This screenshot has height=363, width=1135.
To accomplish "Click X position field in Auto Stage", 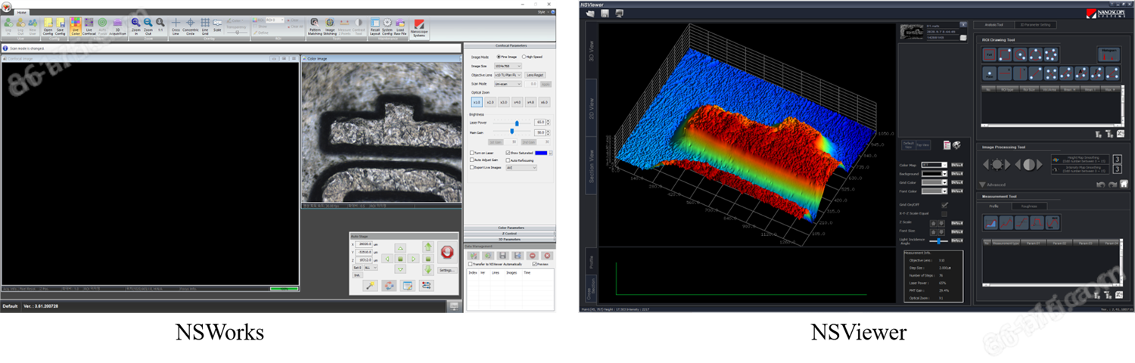I will (363, 244).
